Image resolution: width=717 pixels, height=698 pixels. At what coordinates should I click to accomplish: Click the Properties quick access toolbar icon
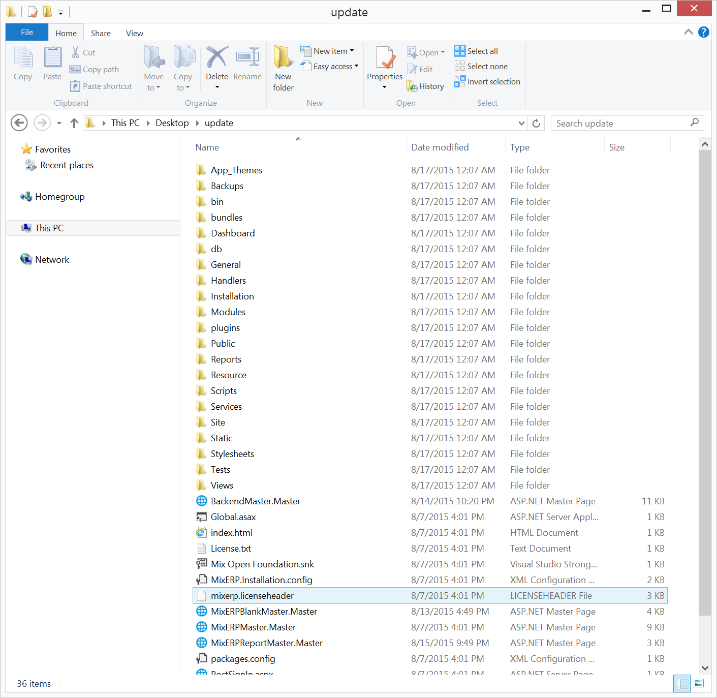click(x=33, y=11)
